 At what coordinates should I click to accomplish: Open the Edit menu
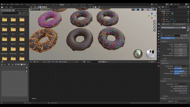click(x=8, y=4)
